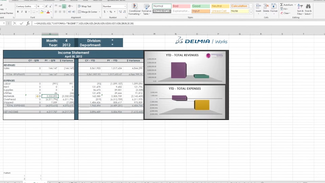
Task: Increase decimal places
Action: pyautogui.click(x=120, y=12)
